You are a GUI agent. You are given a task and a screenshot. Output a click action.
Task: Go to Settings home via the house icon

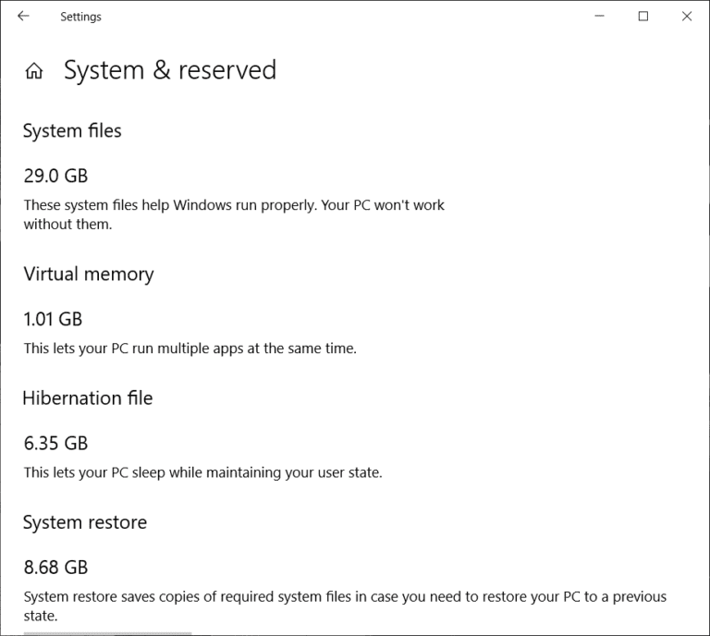point(34,71)
